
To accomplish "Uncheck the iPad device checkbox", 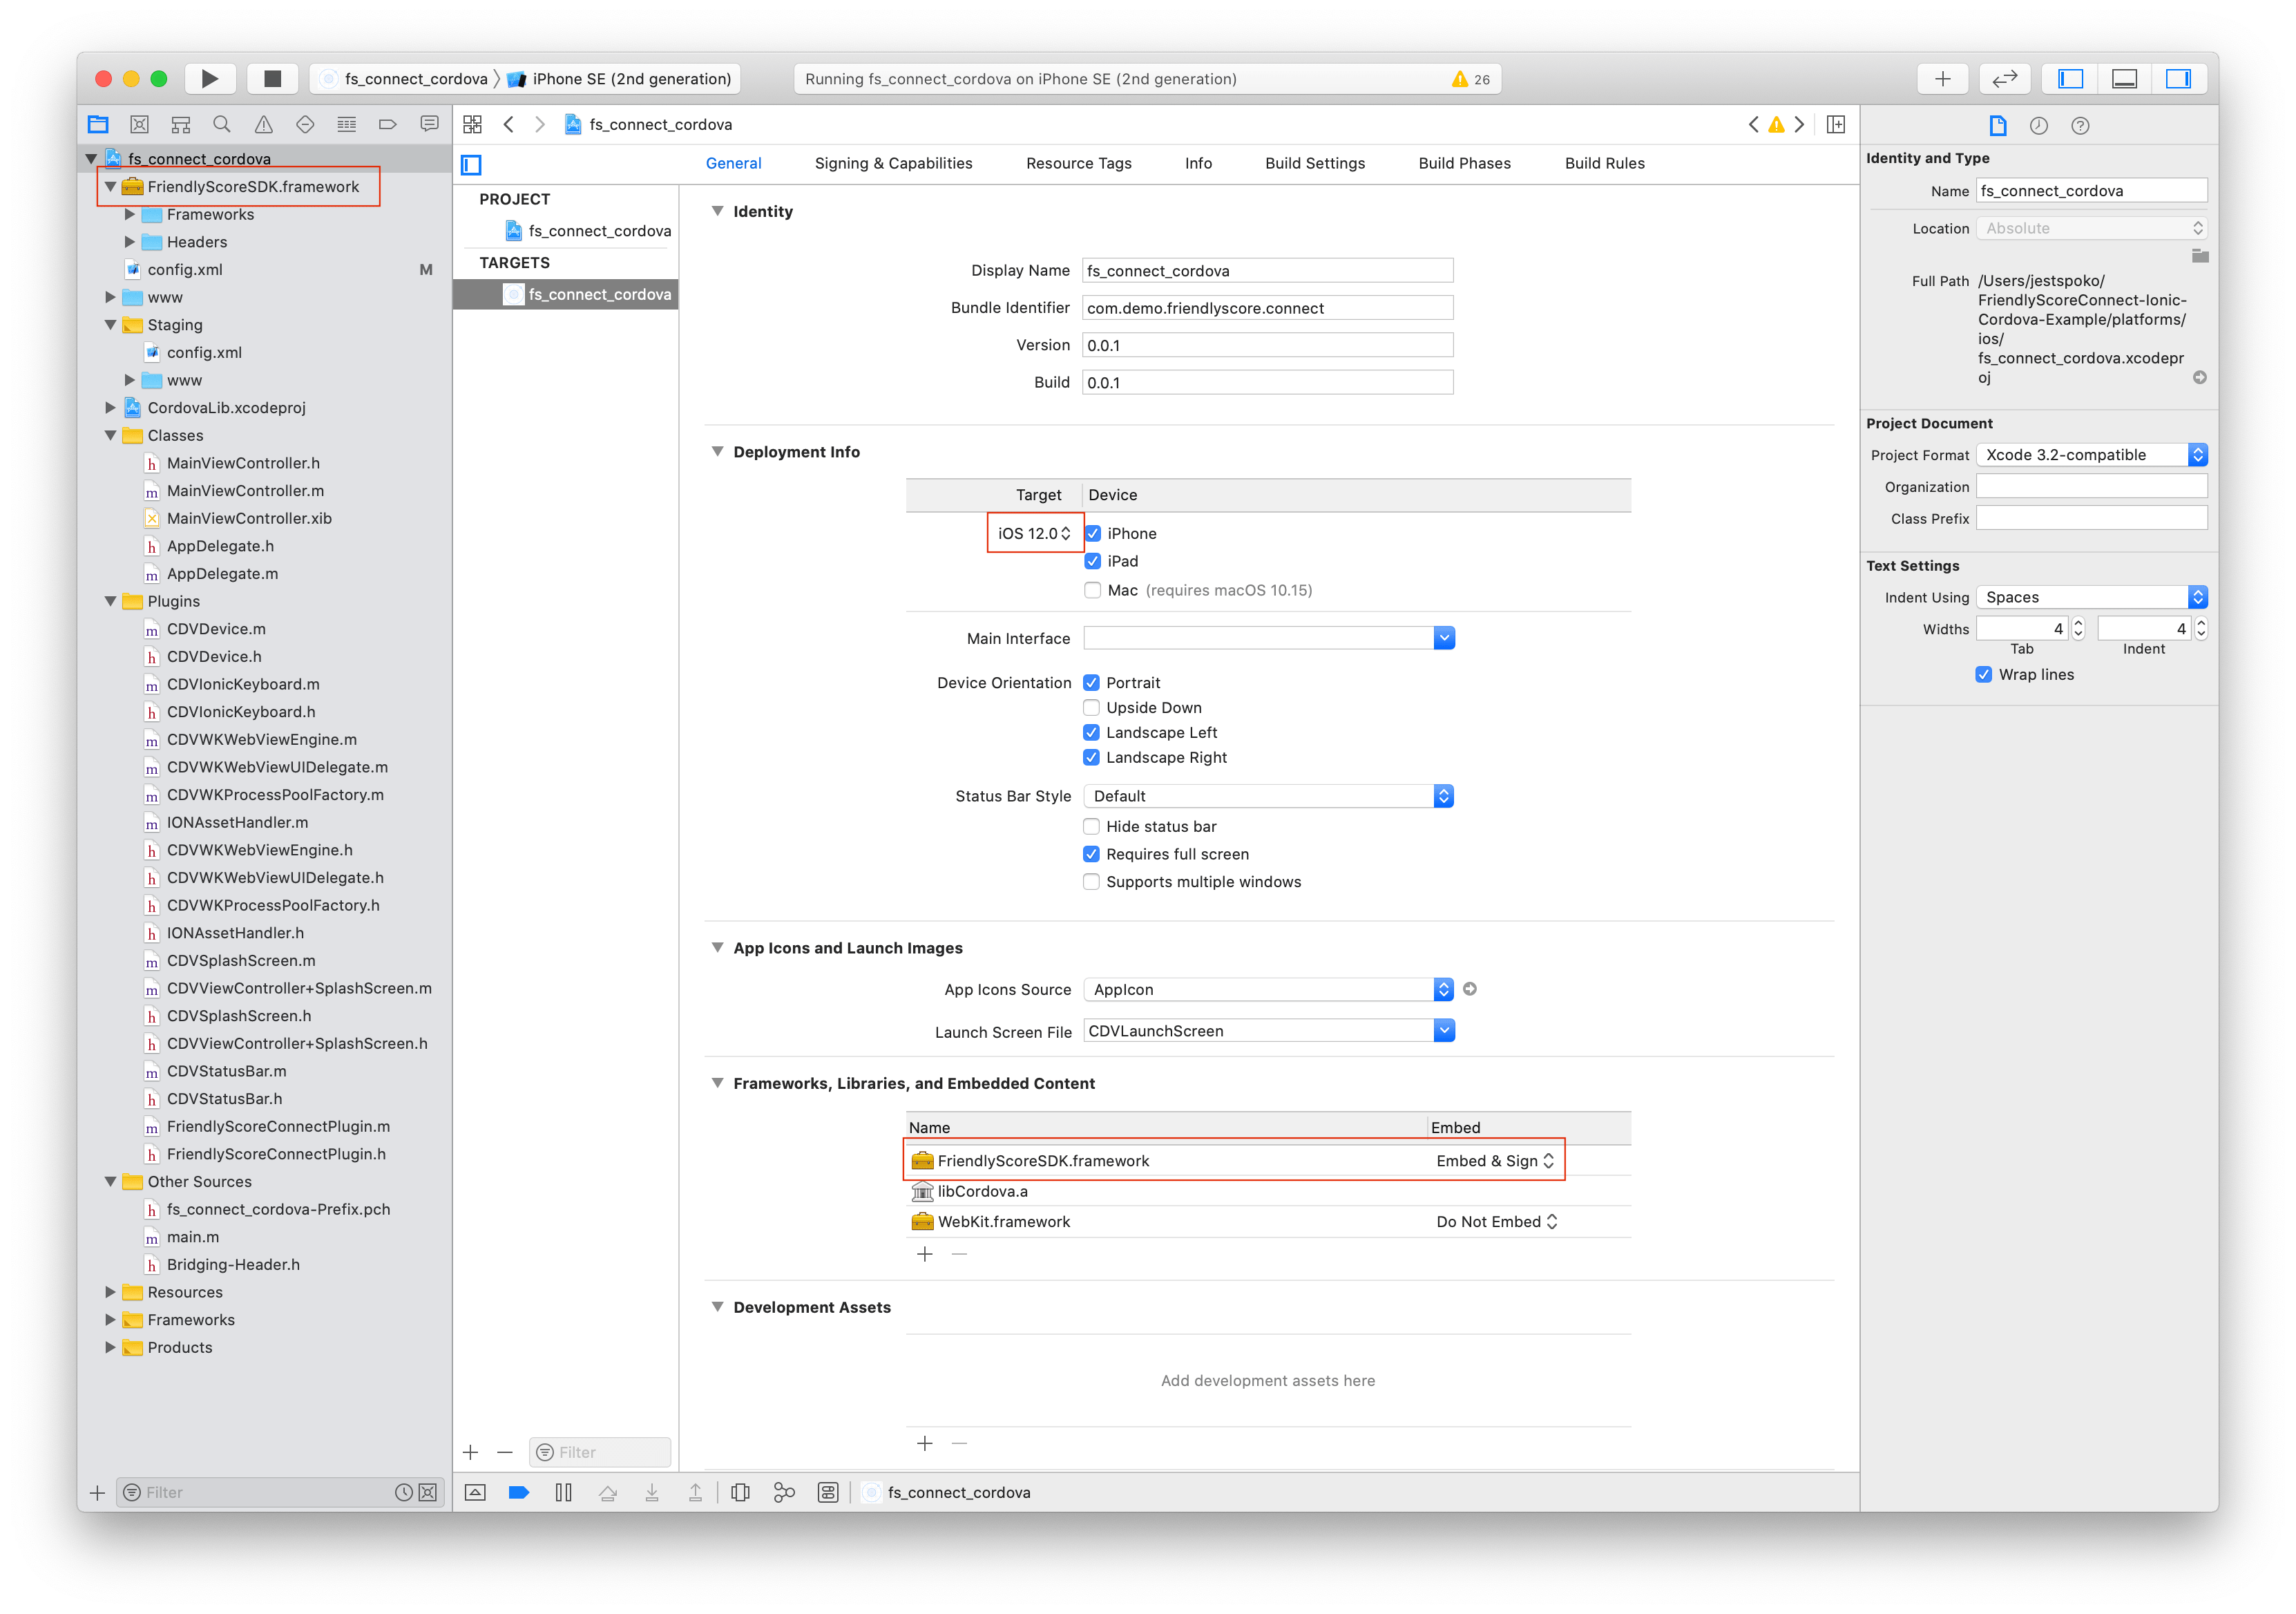I will [1092, 561].
